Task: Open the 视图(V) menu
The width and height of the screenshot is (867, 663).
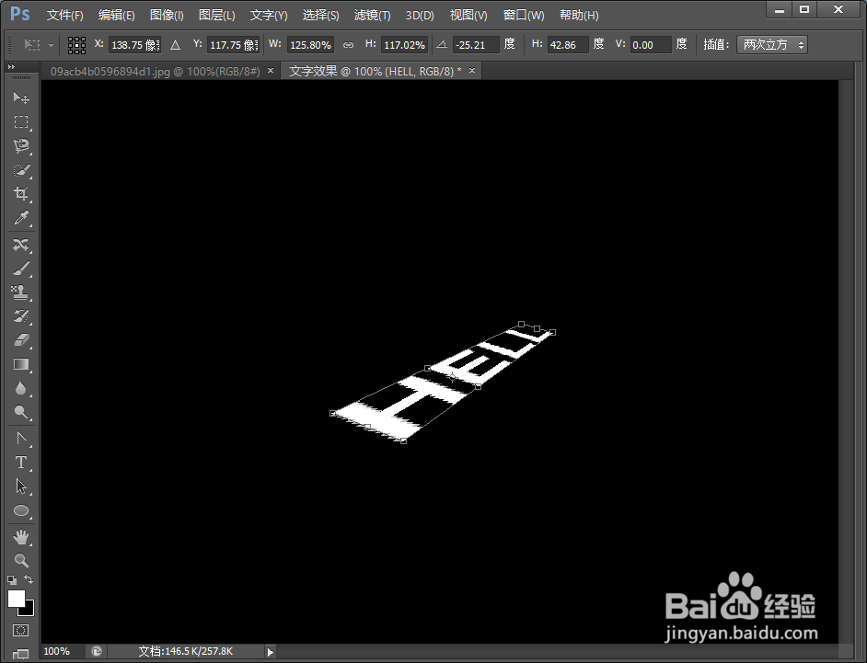Action: click(x=468, y=16)
